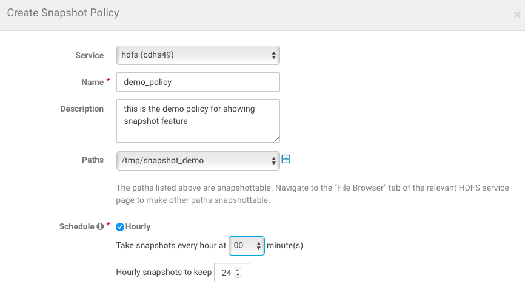The image size is (525, 292).
Task: Click the Description field label
Action: 82,109
